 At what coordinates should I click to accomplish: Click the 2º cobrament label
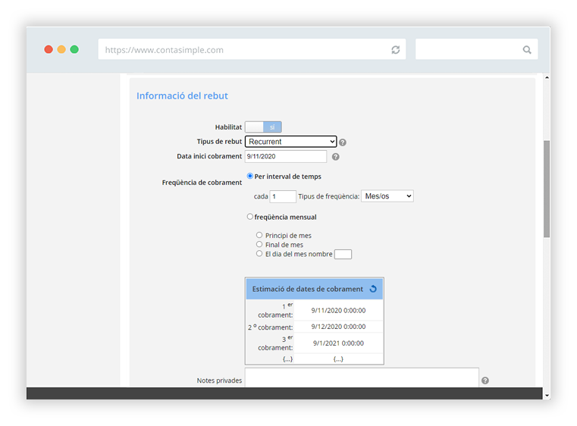[x=271, y=327]
